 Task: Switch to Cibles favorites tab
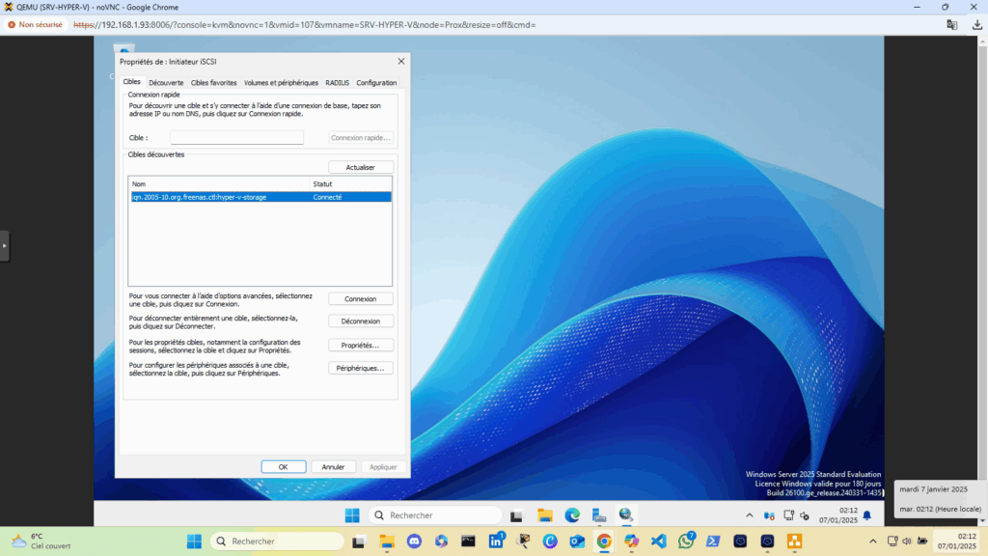[213, 83]
